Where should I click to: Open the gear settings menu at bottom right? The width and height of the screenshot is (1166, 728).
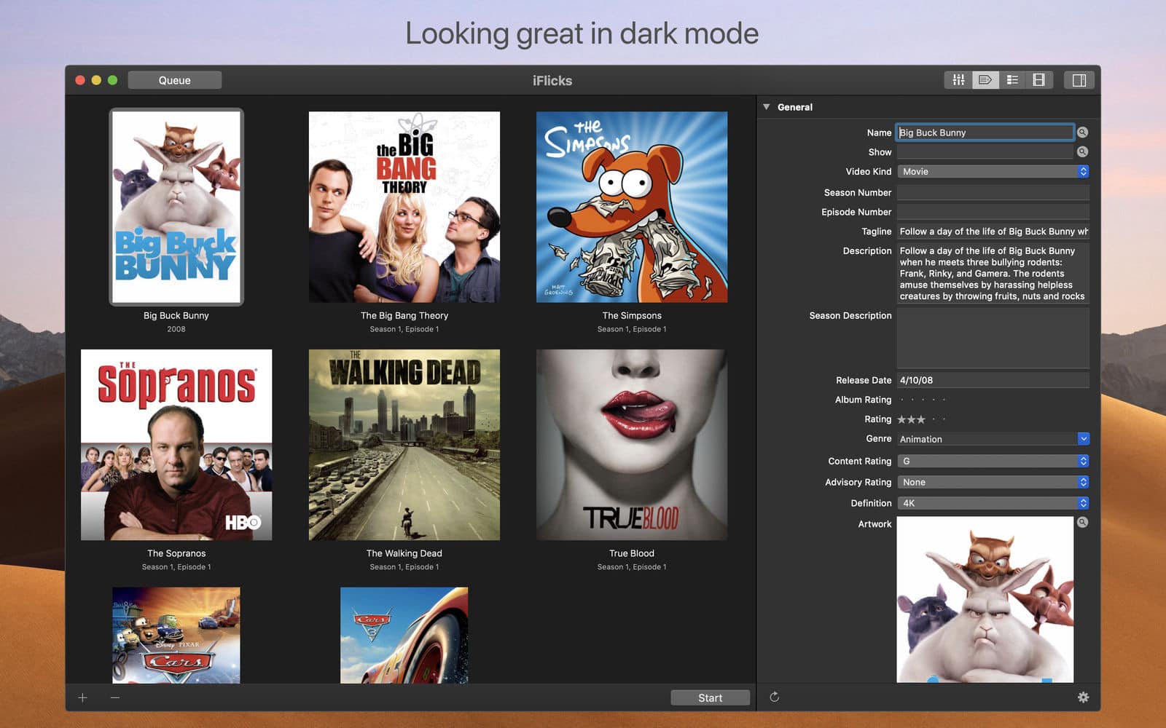pyautogui.click(x=1083, y=697)
